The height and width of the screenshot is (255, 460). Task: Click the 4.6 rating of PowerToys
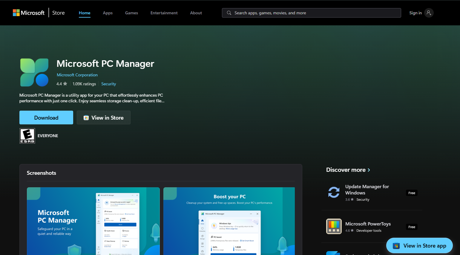pos(349,231)
